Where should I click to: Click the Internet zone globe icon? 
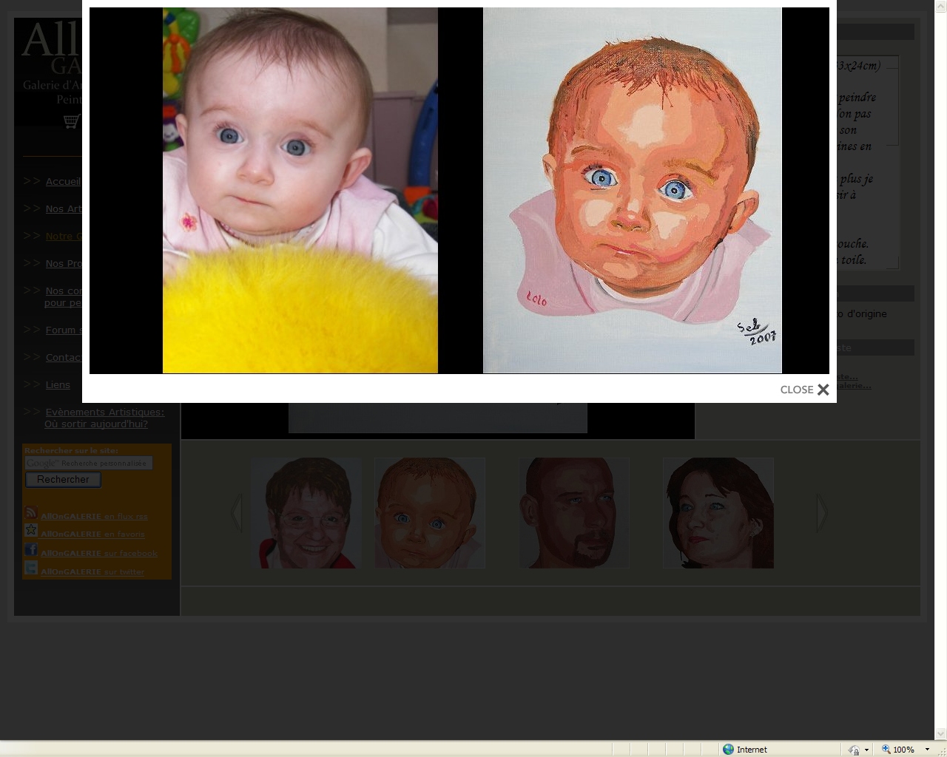pyautogui.click(x=728, y=749)
